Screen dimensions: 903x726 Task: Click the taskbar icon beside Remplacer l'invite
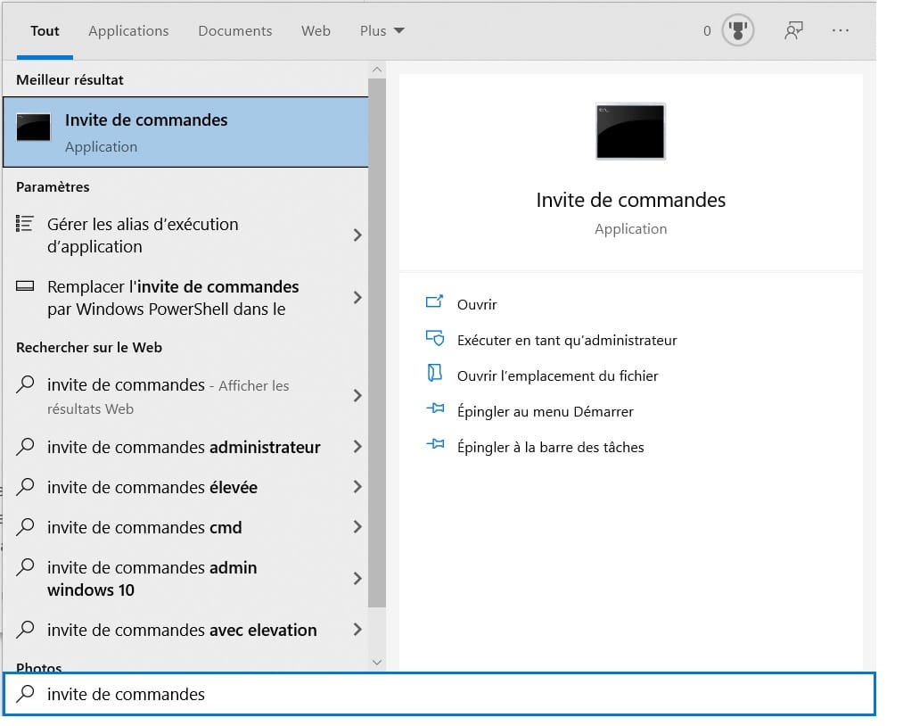click(x=25, y=285)
